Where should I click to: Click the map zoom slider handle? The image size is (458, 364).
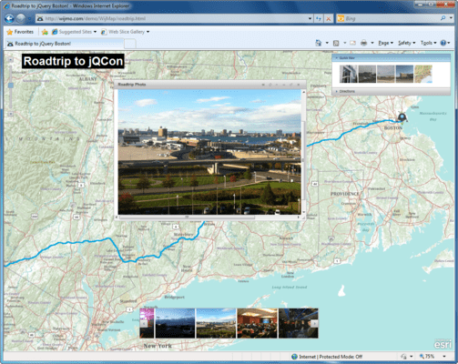[11, 86]
